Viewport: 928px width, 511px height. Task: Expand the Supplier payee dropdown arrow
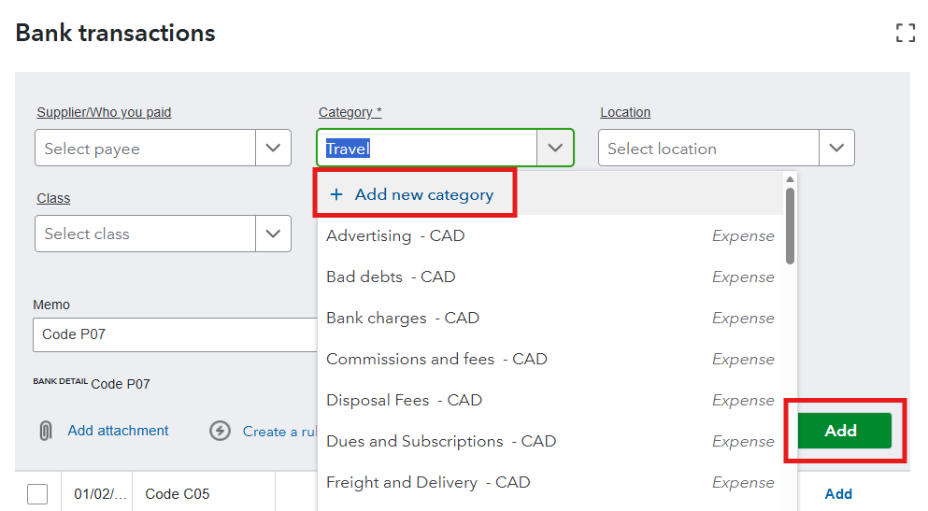pyautogui.click(x=273, y=148)
